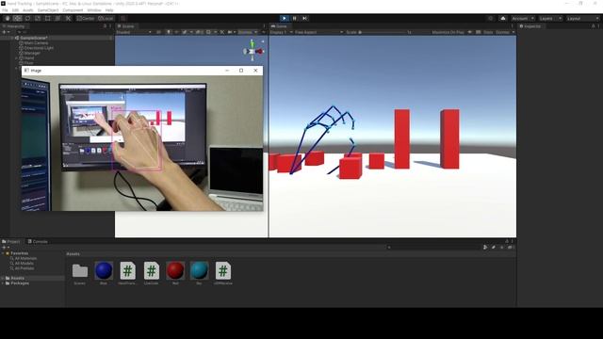
Task: Open the Window menu
Action: click(94, 10)
